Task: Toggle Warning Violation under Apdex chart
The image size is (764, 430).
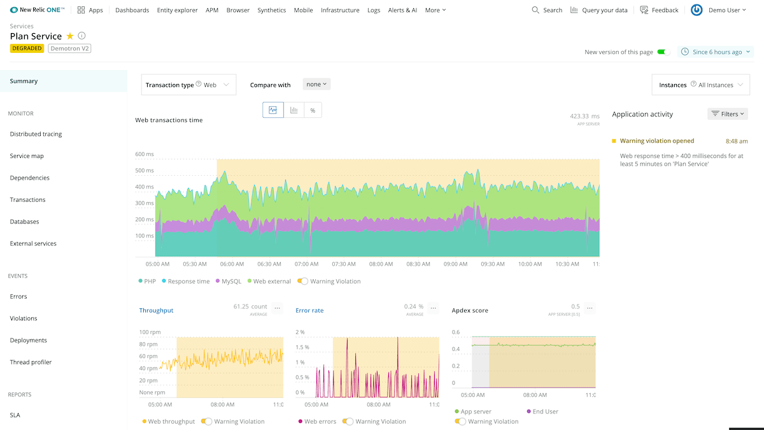Action: tap(460, 421)
